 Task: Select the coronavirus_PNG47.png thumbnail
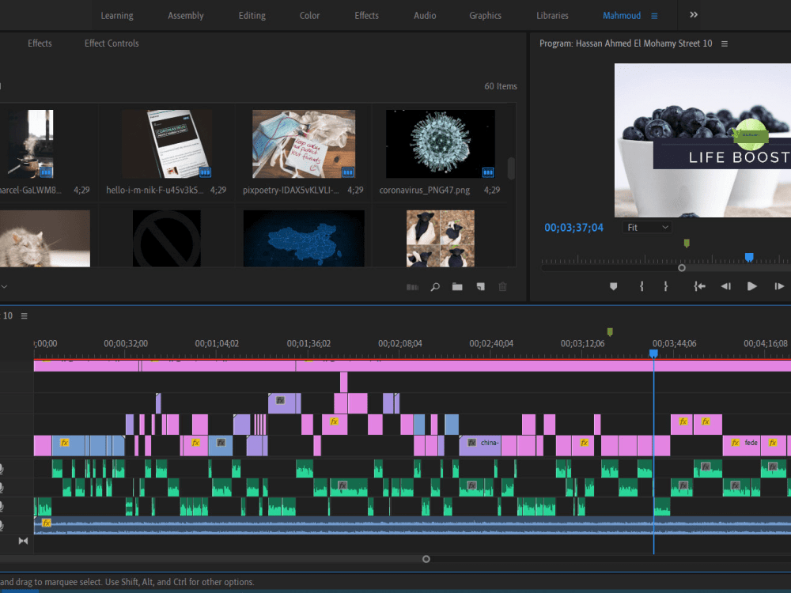tap(441, 144)
